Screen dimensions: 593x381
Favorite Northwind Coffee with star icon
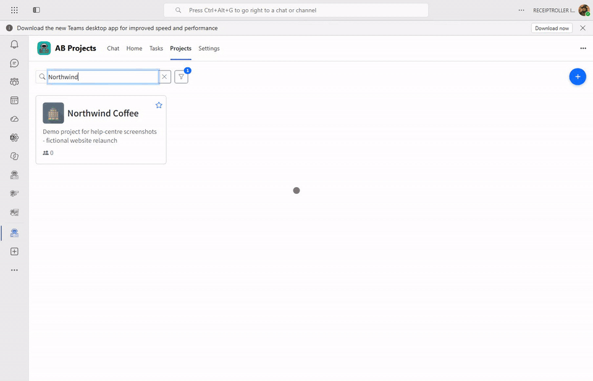[159, 105]
